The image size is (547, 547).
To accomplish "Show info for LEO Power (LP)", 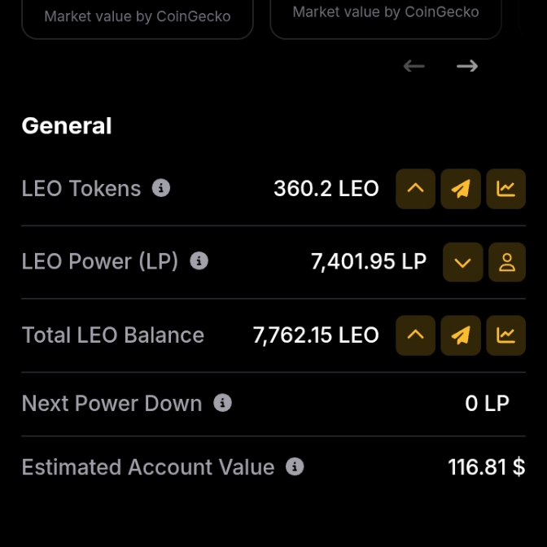I will click(x=199, y=261).
